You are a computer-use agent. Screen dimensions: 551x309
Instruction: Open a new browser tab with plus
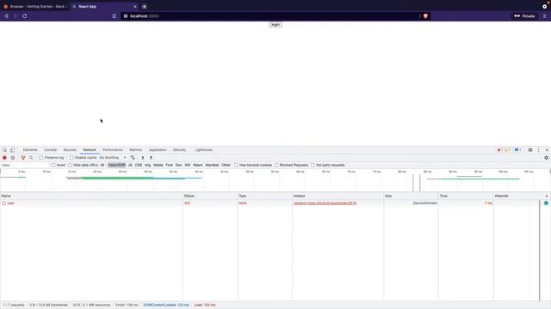pos(144,6)
